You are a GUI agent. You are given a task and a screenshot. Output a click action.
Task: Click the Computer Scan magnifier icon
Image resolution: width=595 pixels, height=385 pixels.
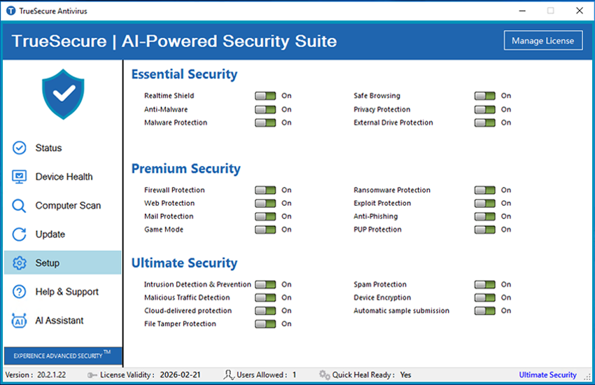pyautogui.click(x=20, y=206)
